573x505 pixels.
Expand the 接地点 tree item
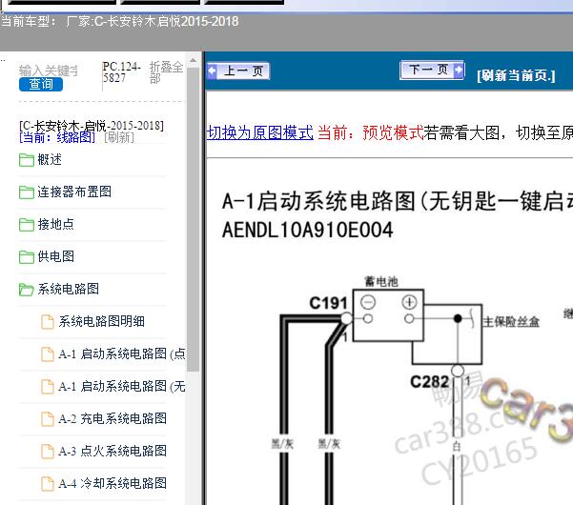tap(56, 224)
